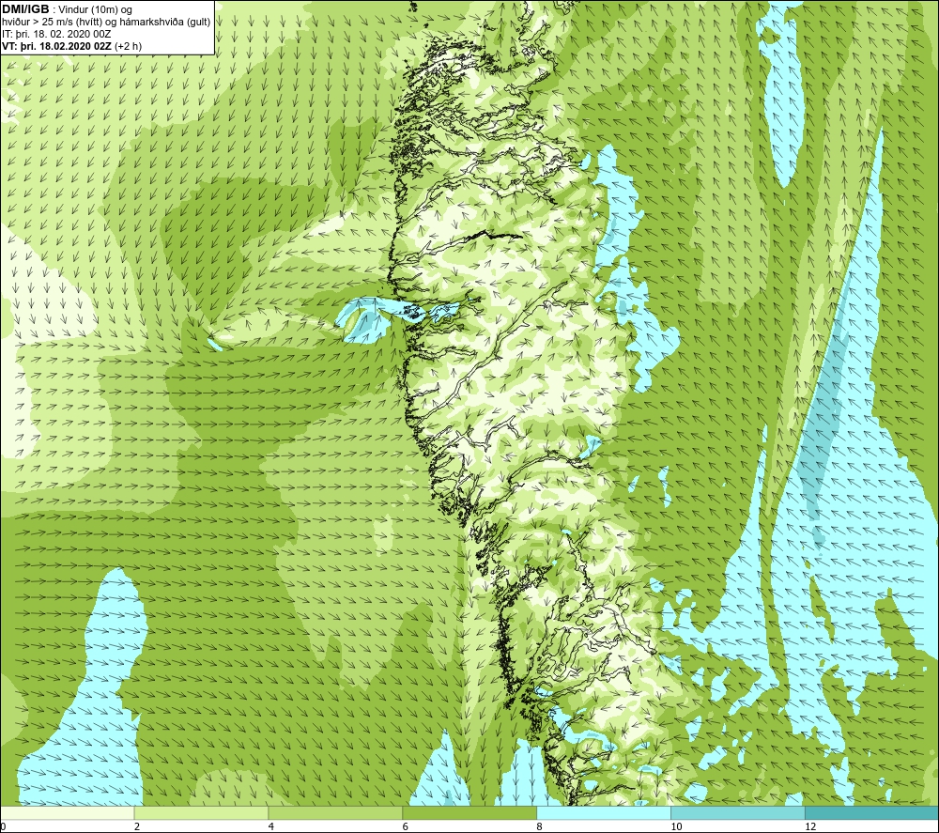Click the DMI/IGB title text

pos(25,9)
